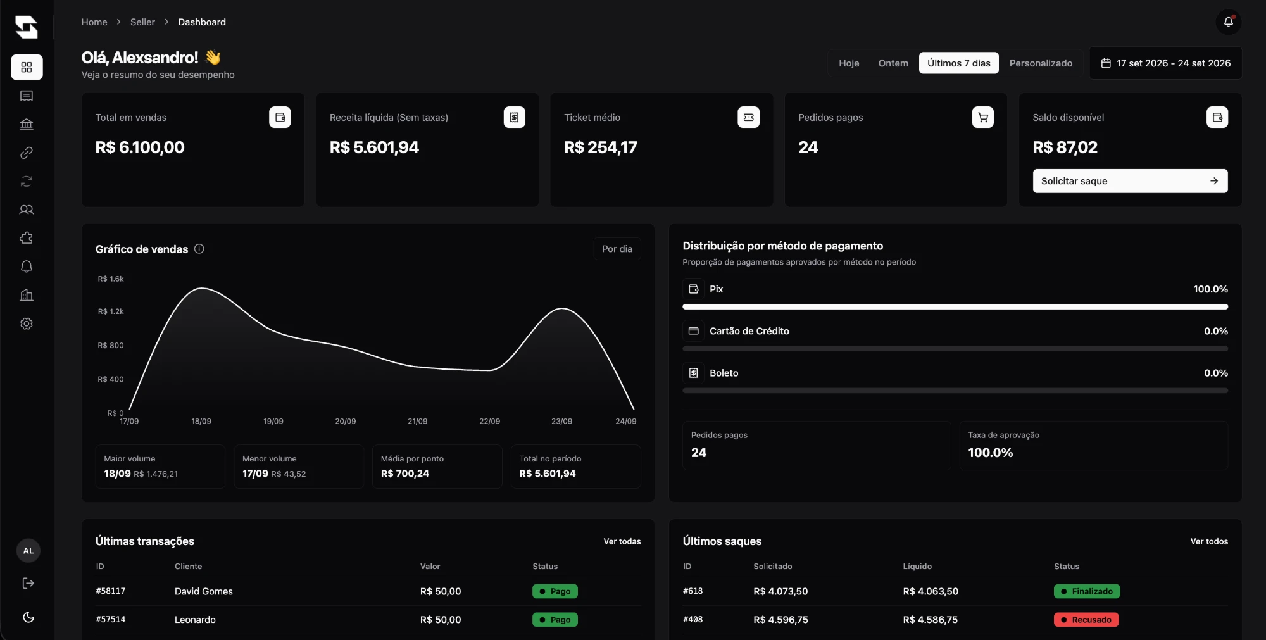Open the recurring arrows icon in sidebar
The image size is (1266, 640).
click(27, 181)
